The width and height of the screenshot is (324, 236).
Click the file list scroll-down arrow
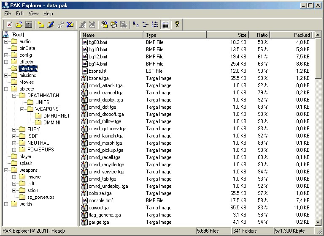318,222
